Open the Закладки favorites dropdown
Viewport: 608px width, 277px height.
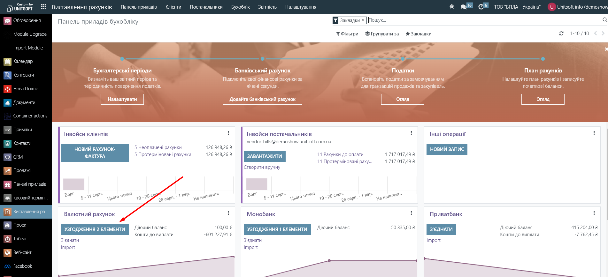418,34
